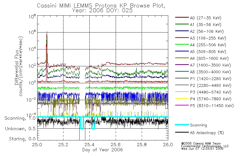
Task: Click the A0 (27-35 KeV) legend label
Action: click(x=205, y=18)
